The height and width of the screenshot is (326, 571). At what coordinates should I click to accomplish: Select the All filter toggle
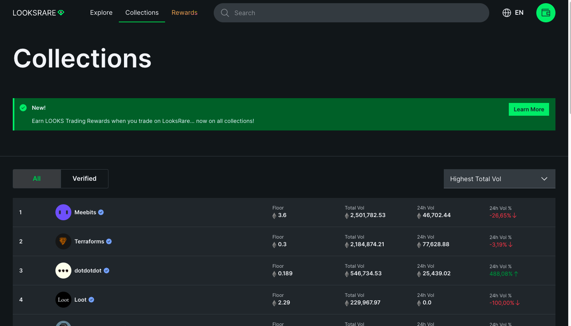(37, 179)
